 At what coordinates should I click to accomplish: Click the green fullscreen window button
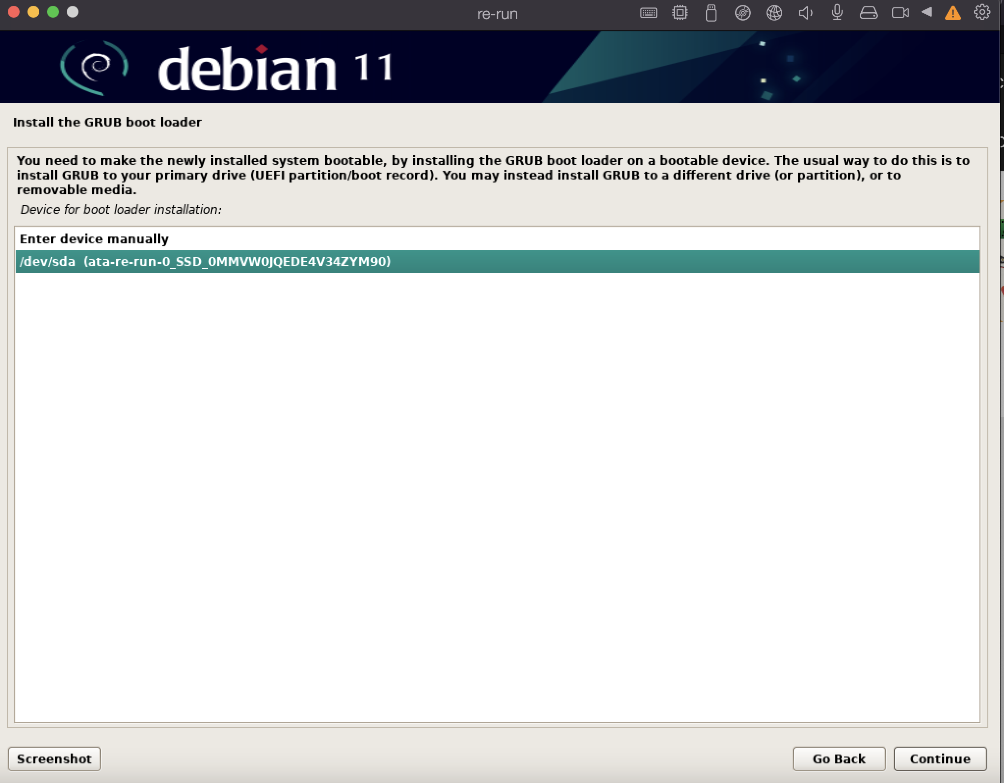point(53,12)
